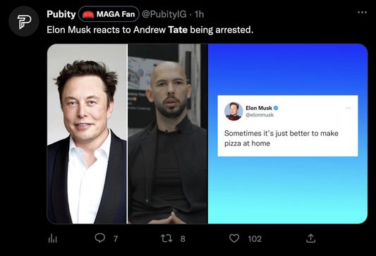
Task: Click the MAGA Fan label badge
Action: [109, 14]
